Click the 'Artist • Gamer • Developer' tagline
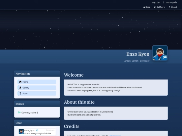 [x=137, y=61]
